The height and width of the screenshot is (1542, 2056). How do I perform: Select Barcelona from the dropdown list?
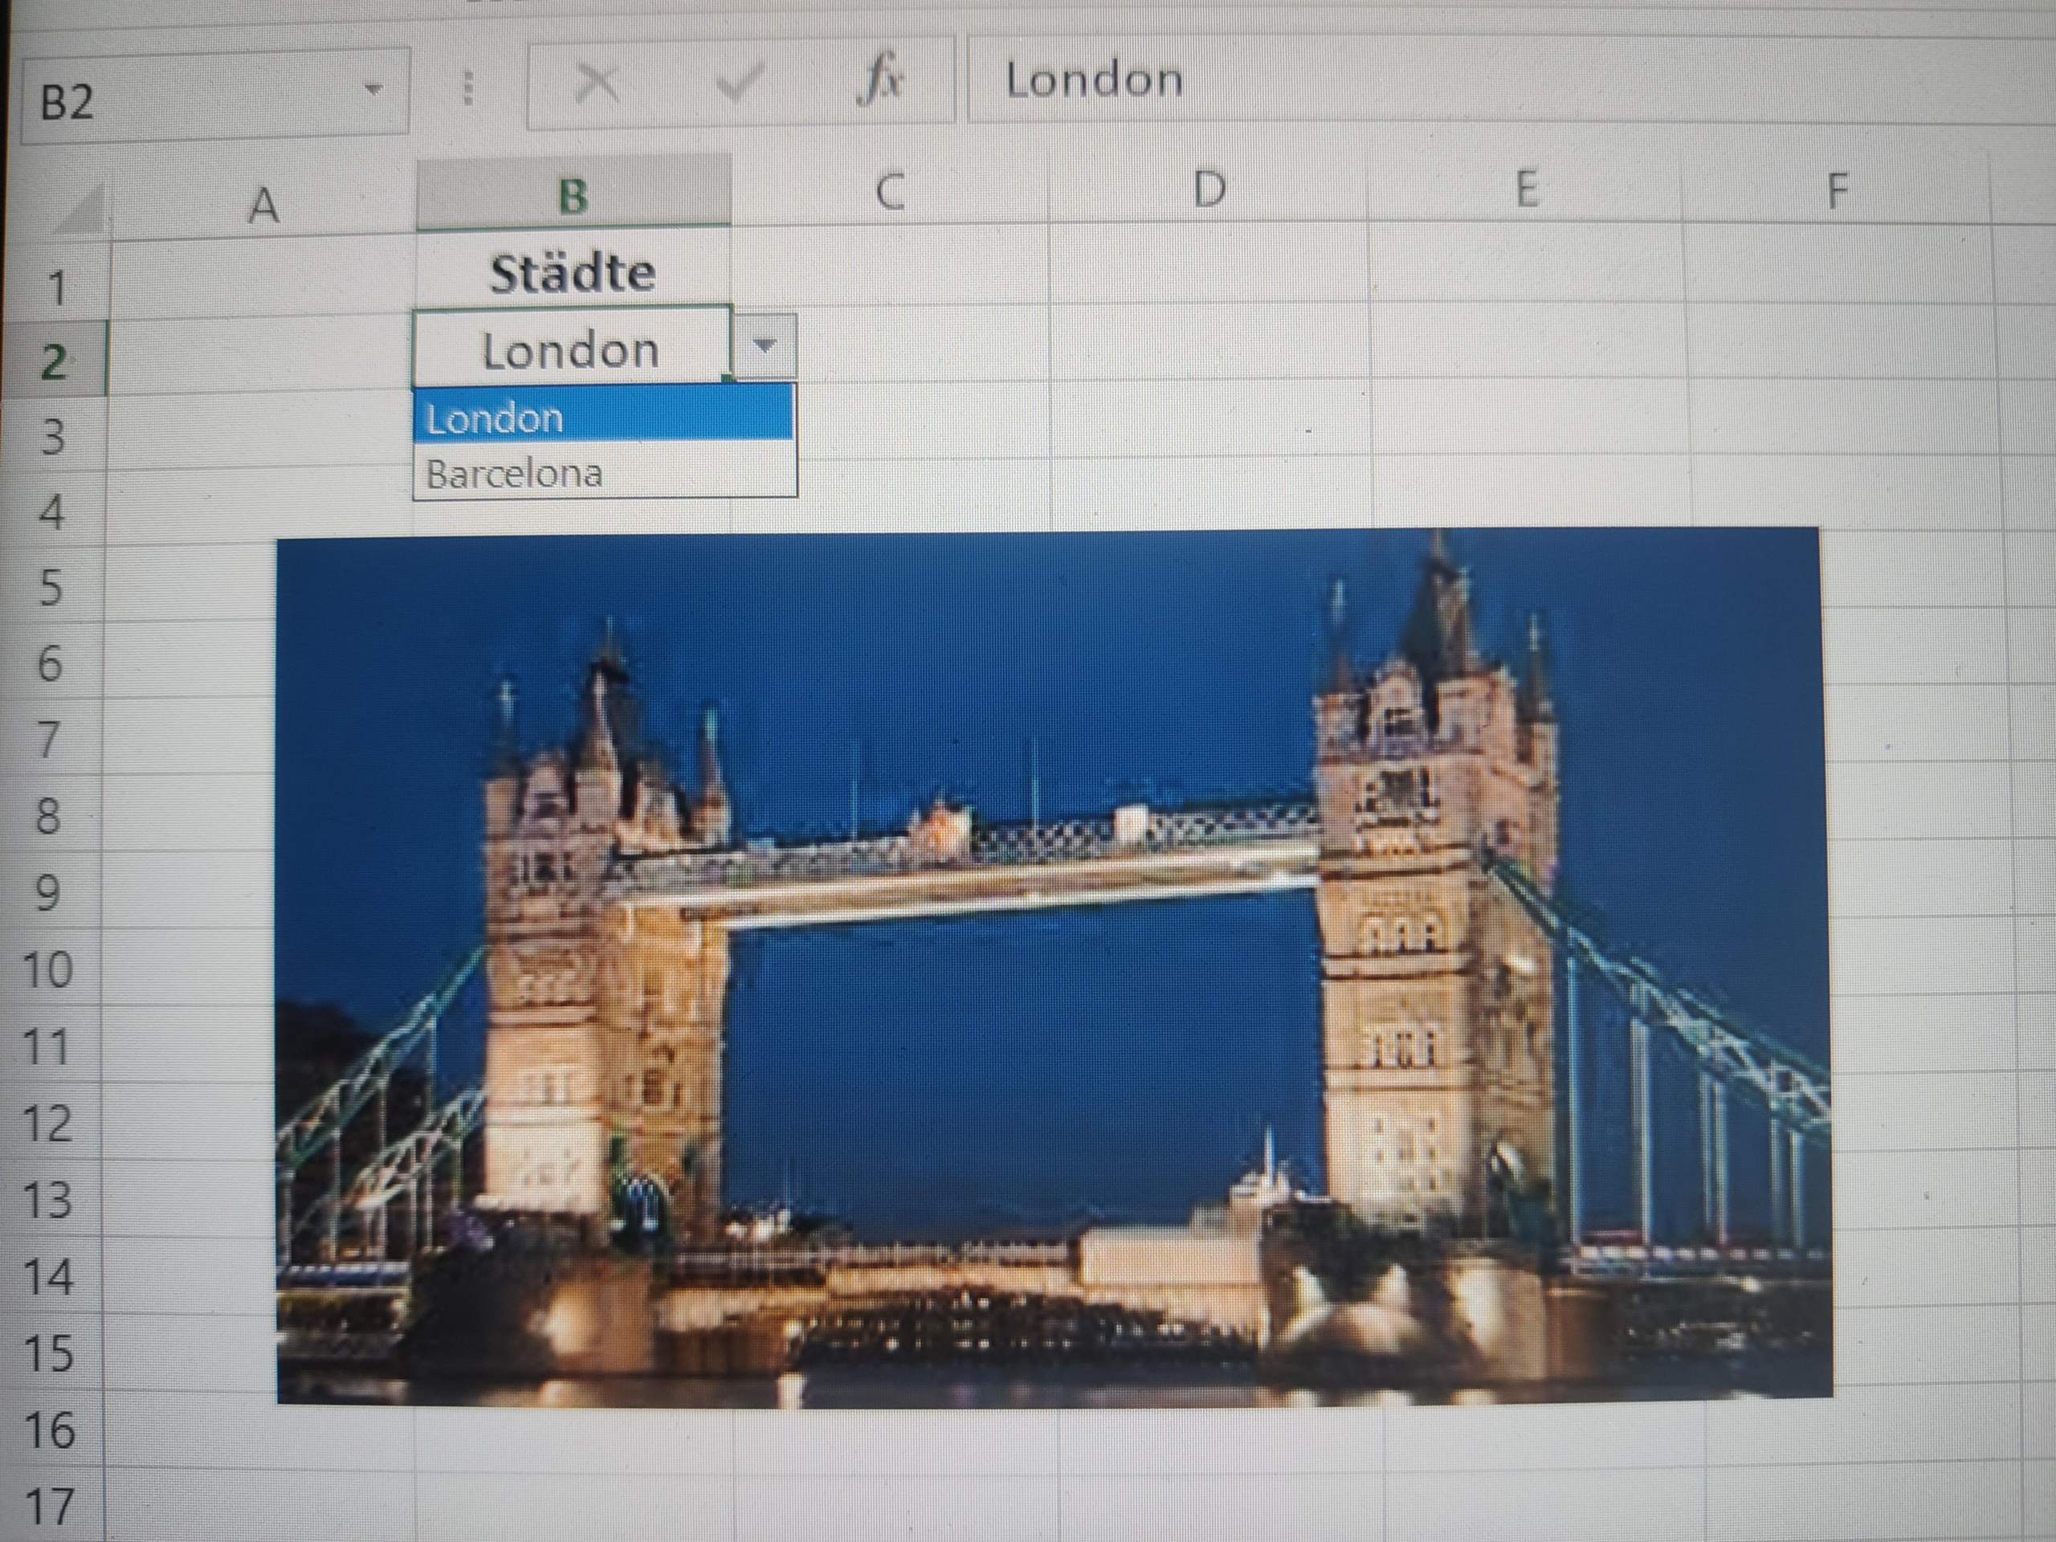click(516, 477)
